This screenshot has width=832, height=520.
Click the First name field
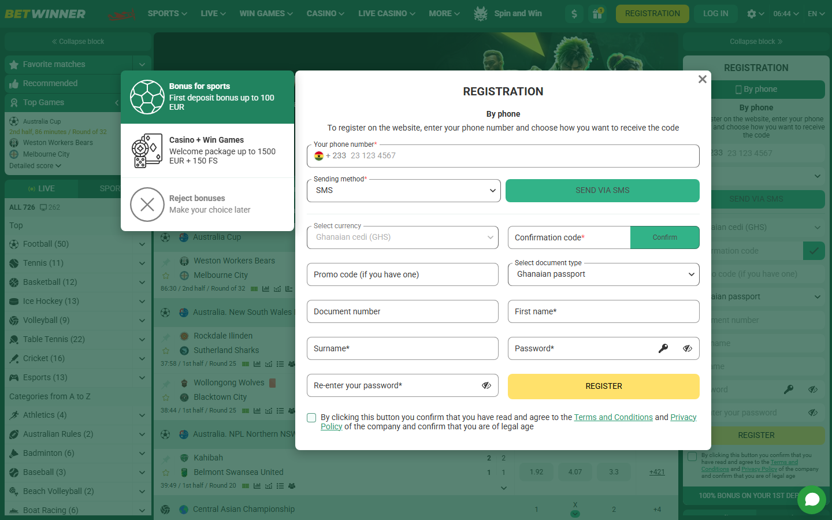click(x=604, y=311)
